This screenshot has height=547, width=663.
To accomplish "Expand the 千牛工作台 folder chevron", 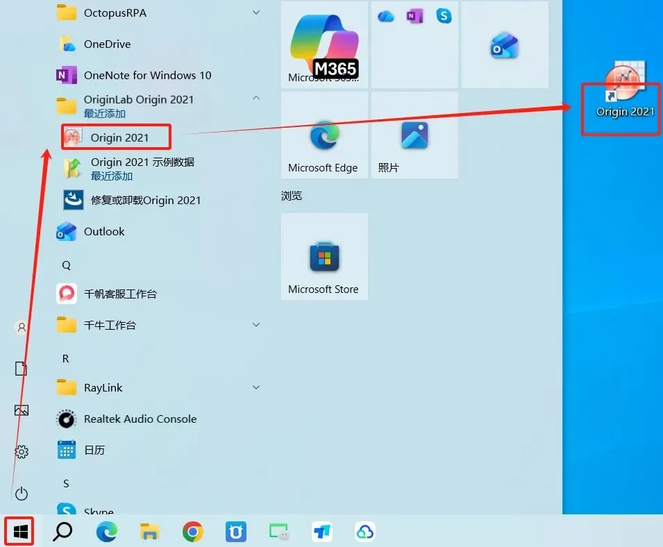I will (x=256, y=325).
